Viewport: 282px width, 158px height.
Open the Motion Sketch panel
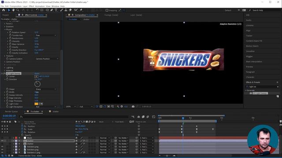pyautogui.click(x=252, y=46)
